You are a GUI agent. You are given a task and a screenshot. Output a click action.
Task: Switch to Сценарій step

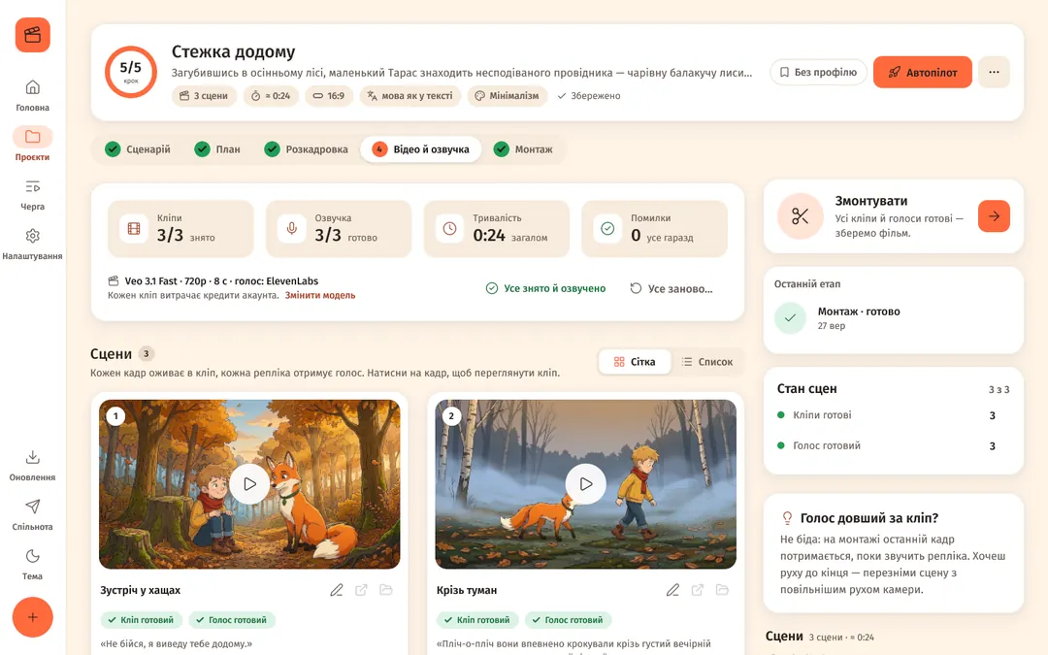[x=138, y=149]
